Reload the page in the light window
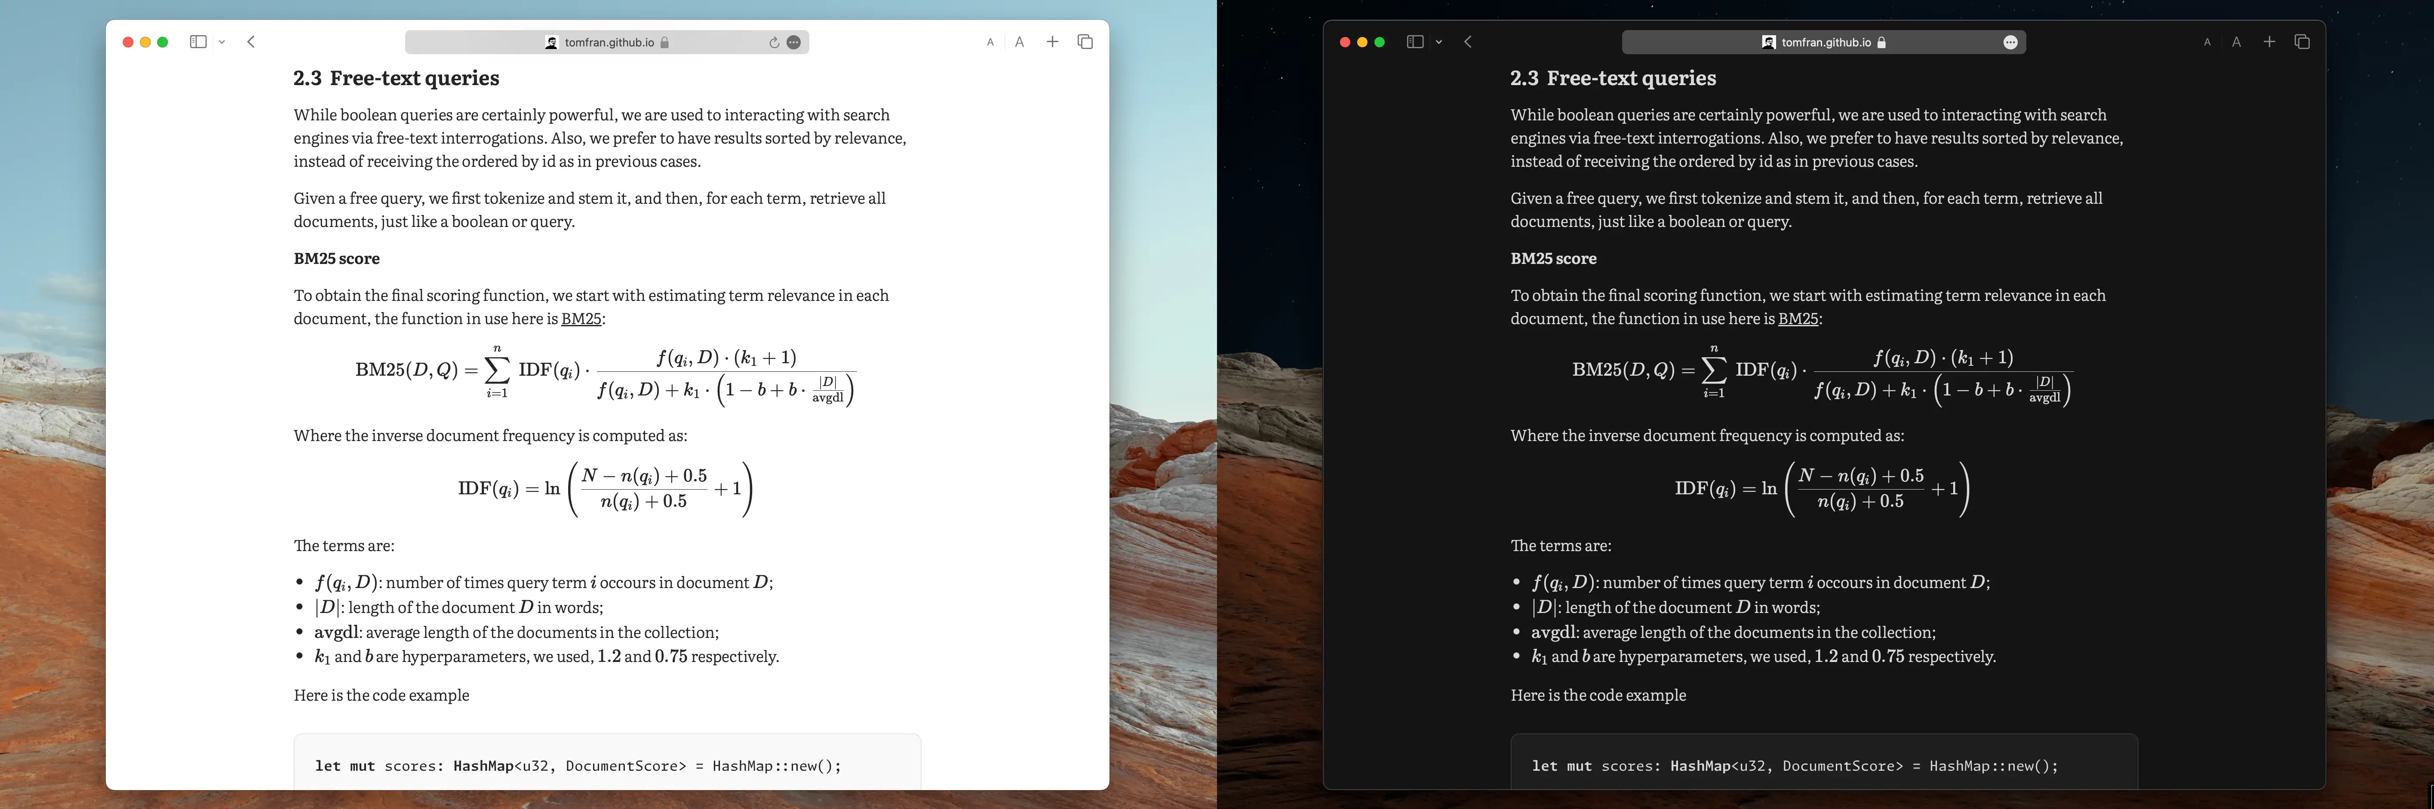2434x809 pixels. [774, 43]
